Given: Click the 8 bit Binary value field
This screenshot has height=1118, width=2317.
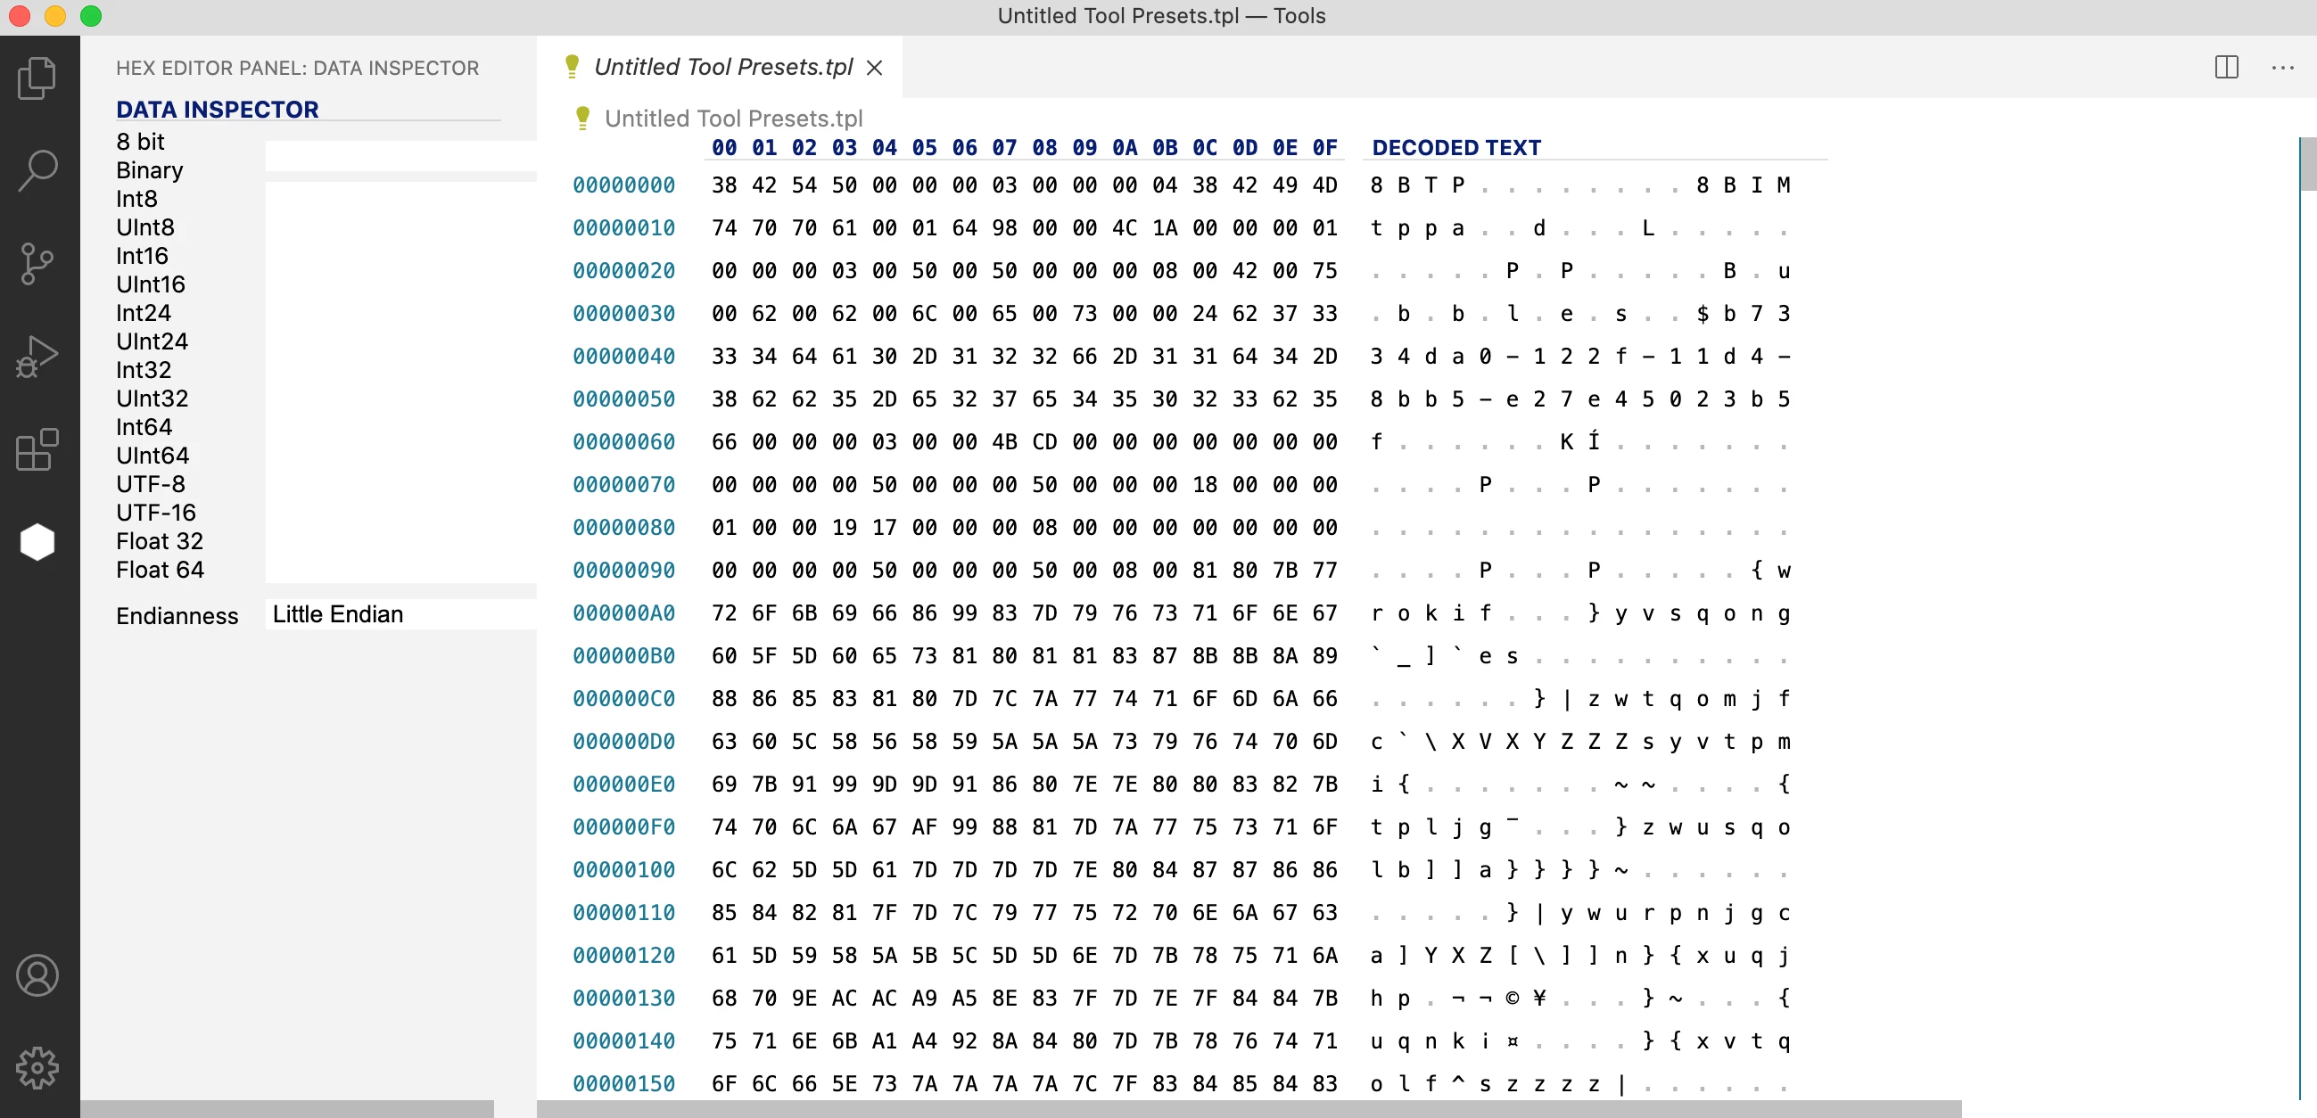Looking at the screenshot, I should point(400,156).
